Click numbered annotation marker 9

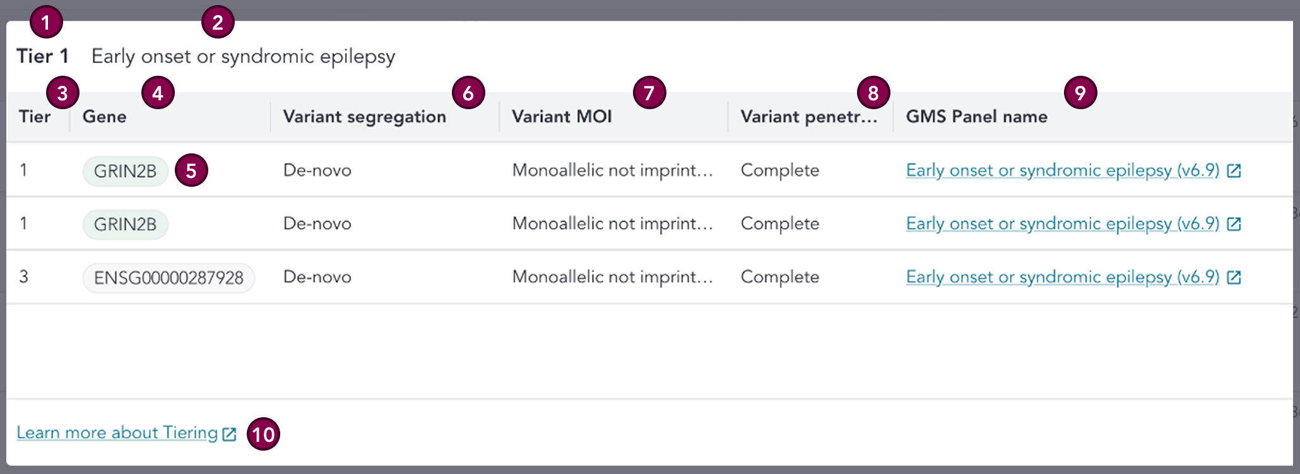point(1080,93)
